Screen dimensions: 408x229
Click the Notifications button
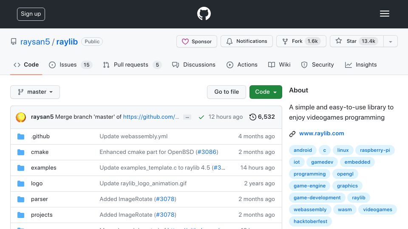246,41
